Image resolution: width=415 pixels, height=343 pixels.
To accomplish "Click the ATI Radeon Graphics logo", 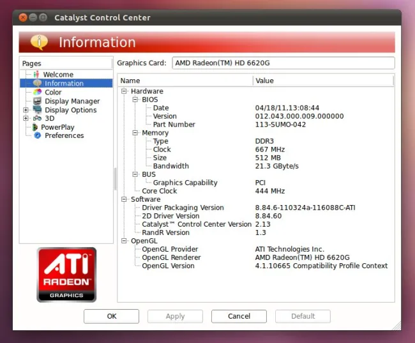I will coord(66,275).
